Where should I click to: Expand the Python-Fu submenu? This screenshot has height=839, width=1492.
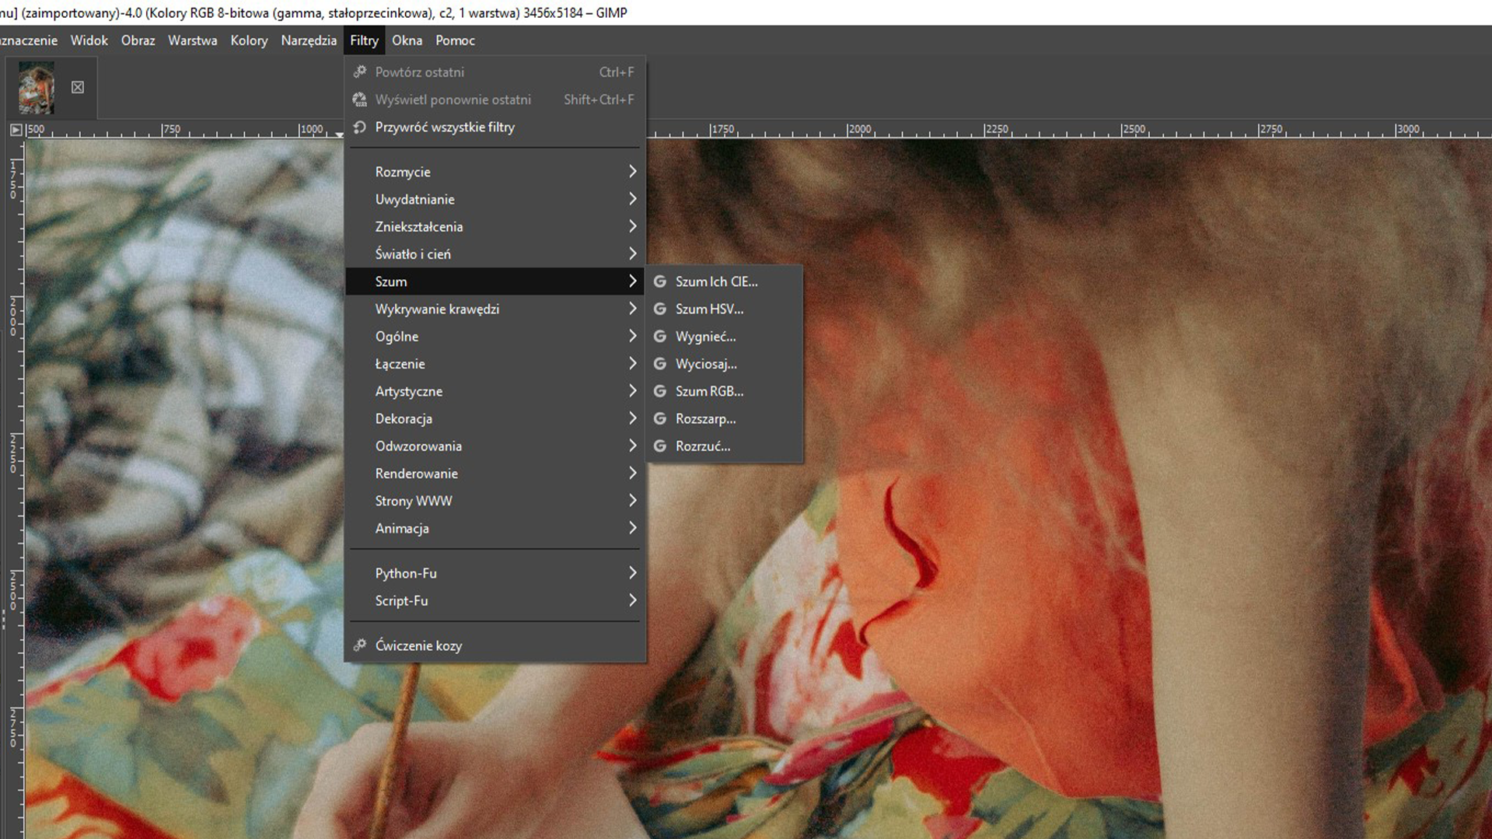[495, 573]
